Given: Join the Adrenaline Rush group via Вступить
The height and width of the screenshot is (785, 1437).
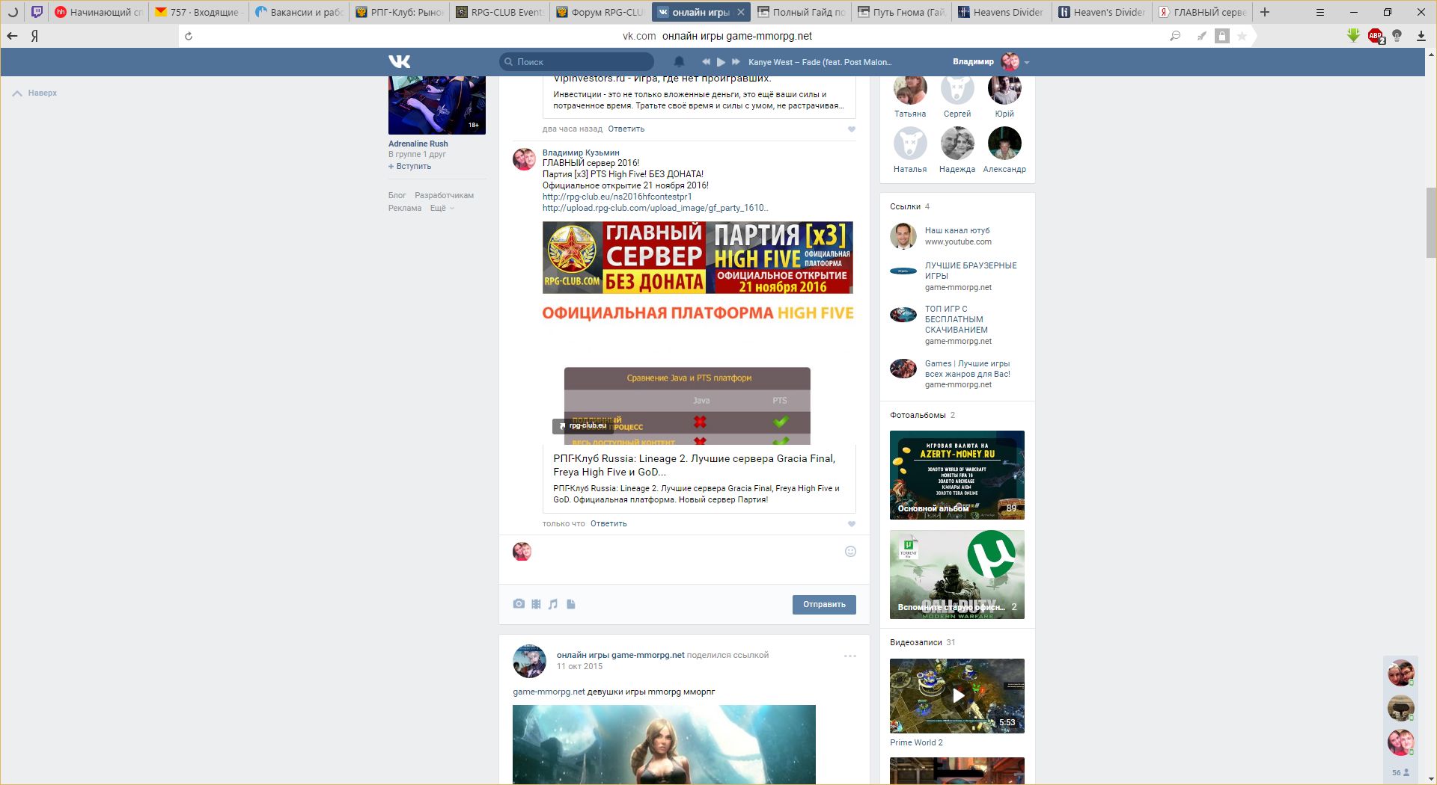Looking at the screenshot, I should pyautogui.click(x=409, y=166).
